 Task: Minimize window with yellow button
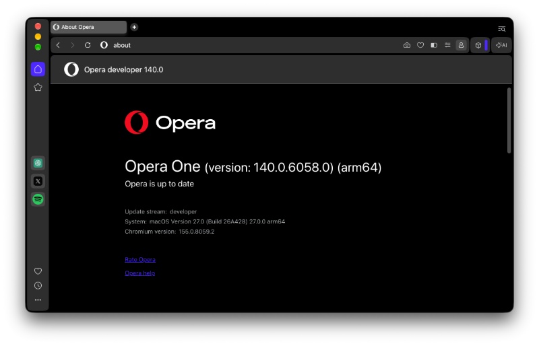[38, 36]
